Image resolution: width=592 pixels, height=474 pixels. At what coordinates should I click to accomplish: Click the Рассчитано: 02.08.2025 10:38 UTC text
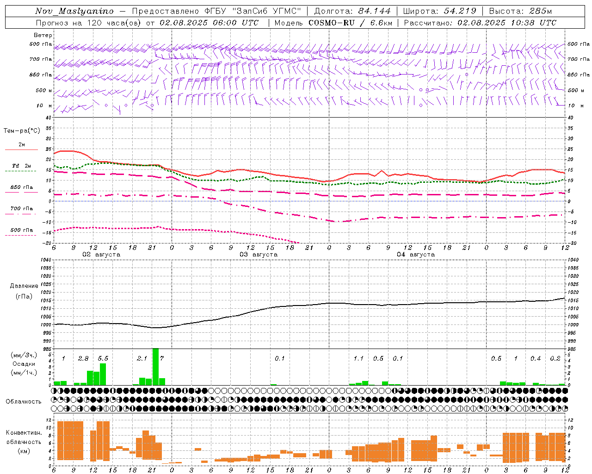tap(480, 23)
